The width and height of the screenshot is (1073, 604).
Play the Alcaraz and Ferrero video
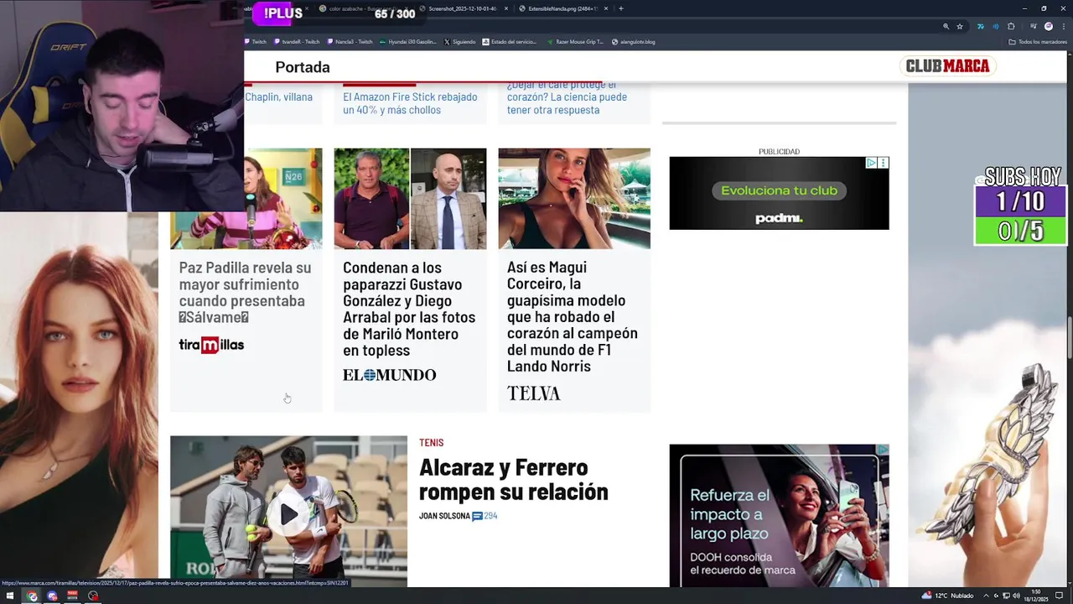coord(288,514)
